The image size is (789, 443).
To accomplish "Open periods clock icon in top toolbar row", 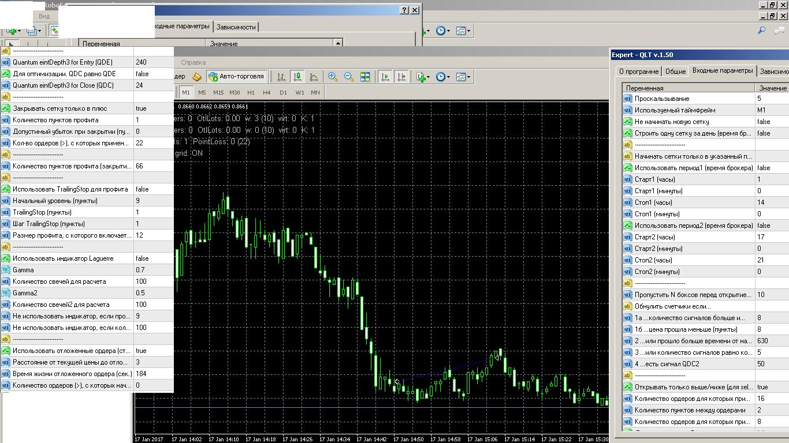I will pos(440,31).
